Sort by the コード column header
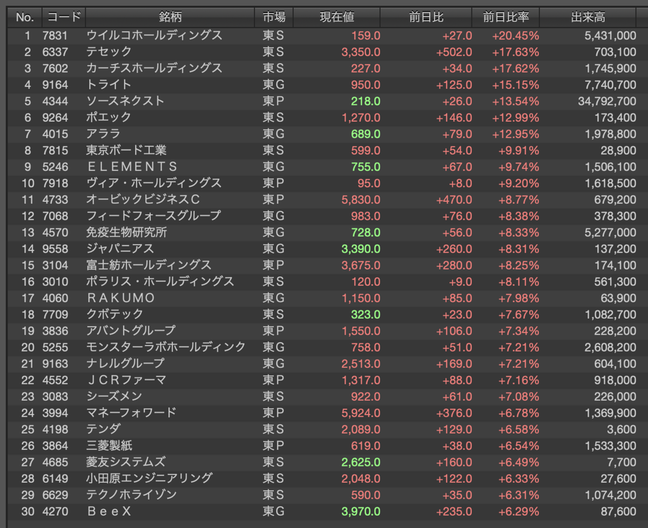Image resolution: width=648 pixels, height=528 pixels. coord(63,17)
